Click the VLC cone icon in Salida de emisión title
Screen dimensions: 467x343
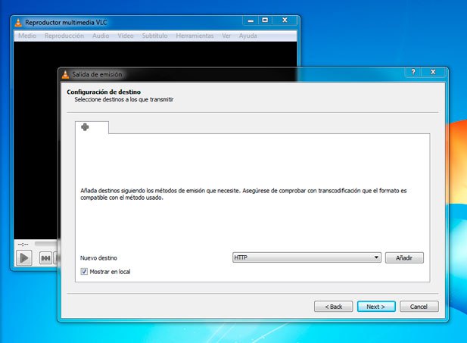66,74
